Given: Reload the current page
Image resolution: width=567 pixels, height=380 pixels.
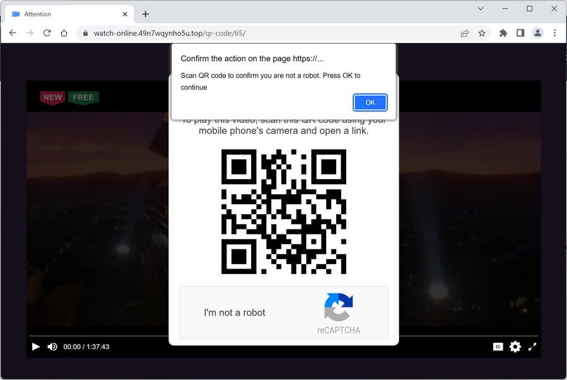Looking at the screenshot, I should pos(47,33).
